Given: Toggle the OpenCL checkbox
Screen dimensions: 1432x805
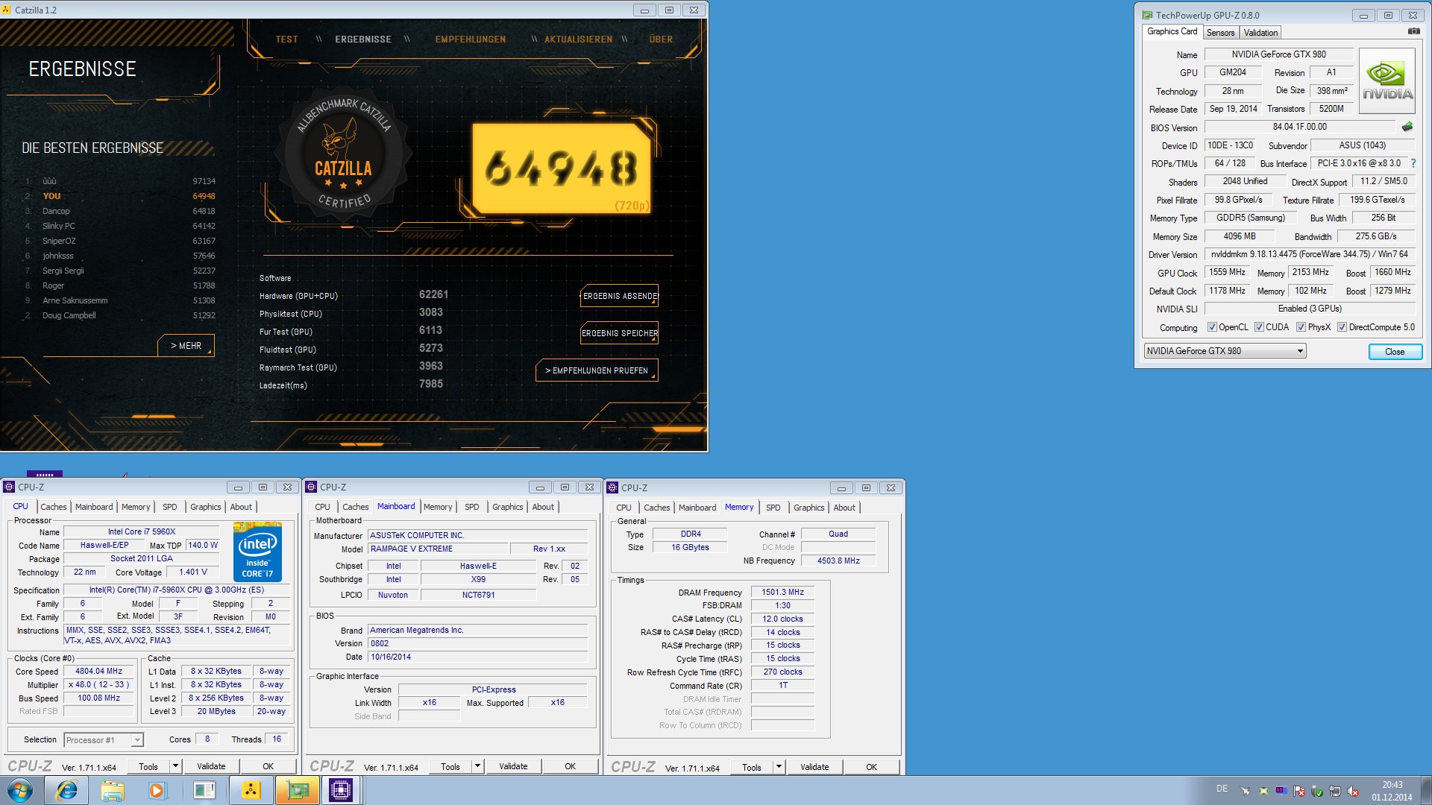Looking at the screenshot, I should tap(1212, 327).
